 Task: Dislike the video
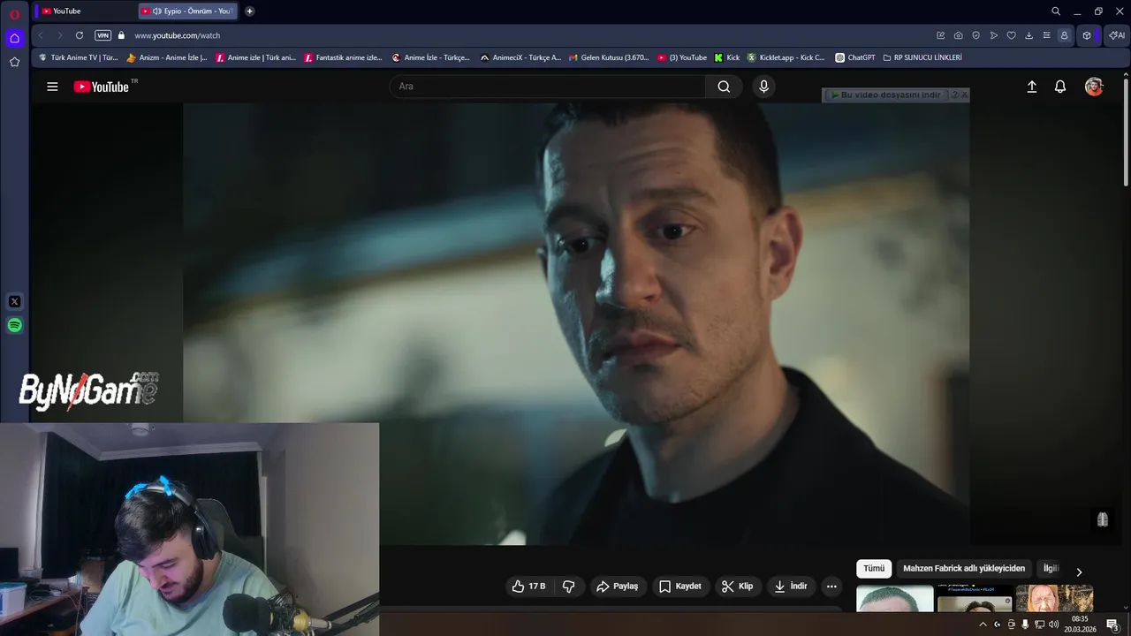tap(569, 587)
